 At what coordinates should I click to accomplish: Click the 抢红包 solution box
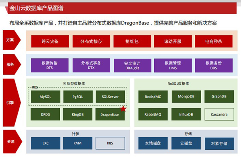pos(132,41)
